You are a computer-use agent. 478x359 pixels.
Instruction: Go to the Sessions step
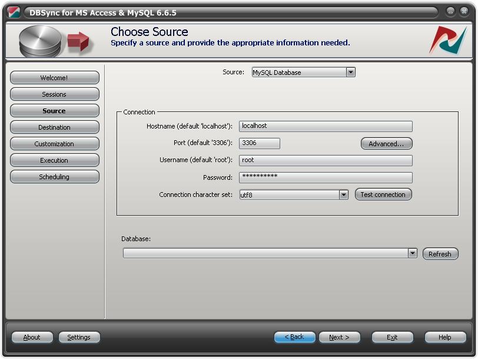55,94
